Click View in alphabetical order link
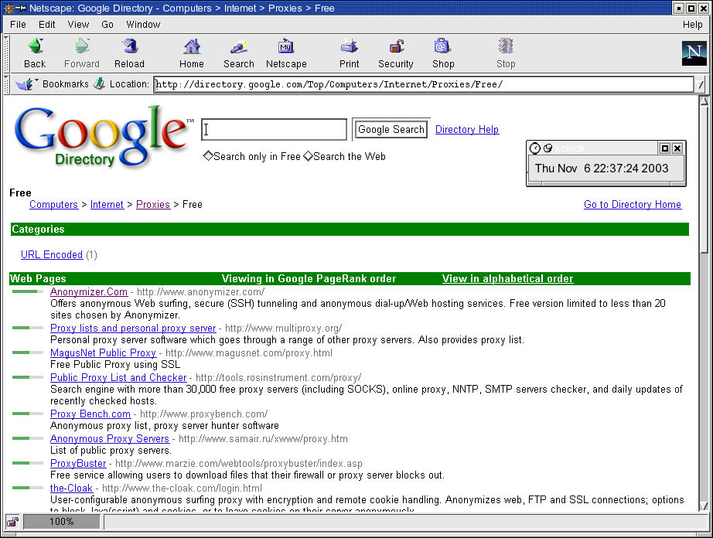Viewport: 713px width, 538px height. pos(507,278)
